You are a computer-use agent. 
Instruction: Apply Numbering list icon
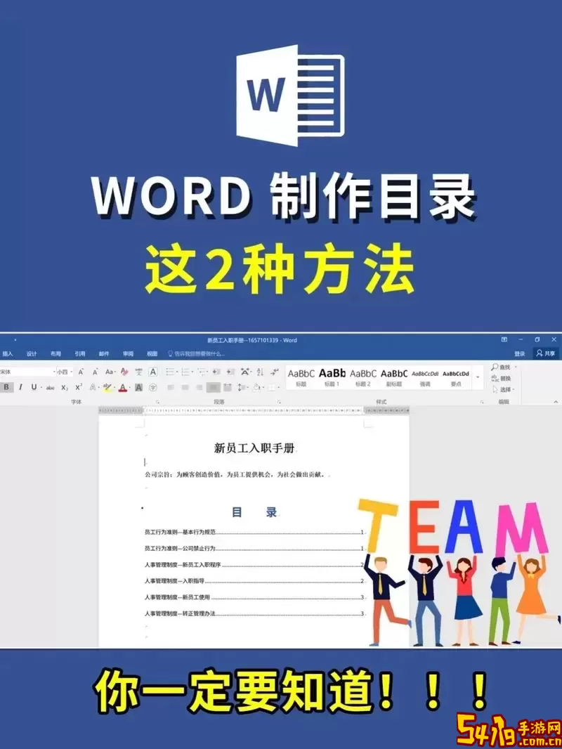point(185,372)
